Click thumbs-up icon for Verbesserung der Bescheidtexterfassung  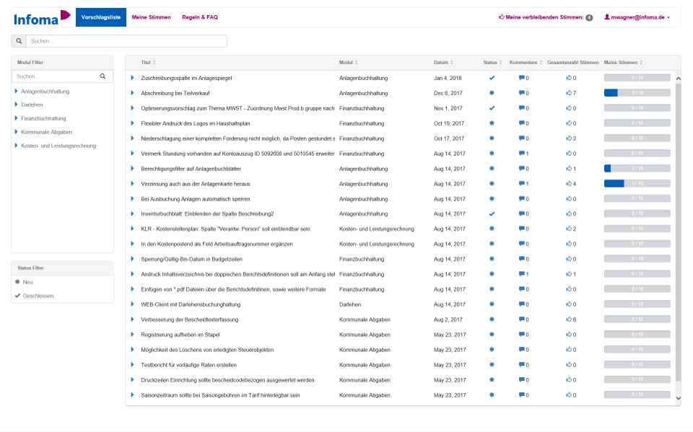[569, 319]
